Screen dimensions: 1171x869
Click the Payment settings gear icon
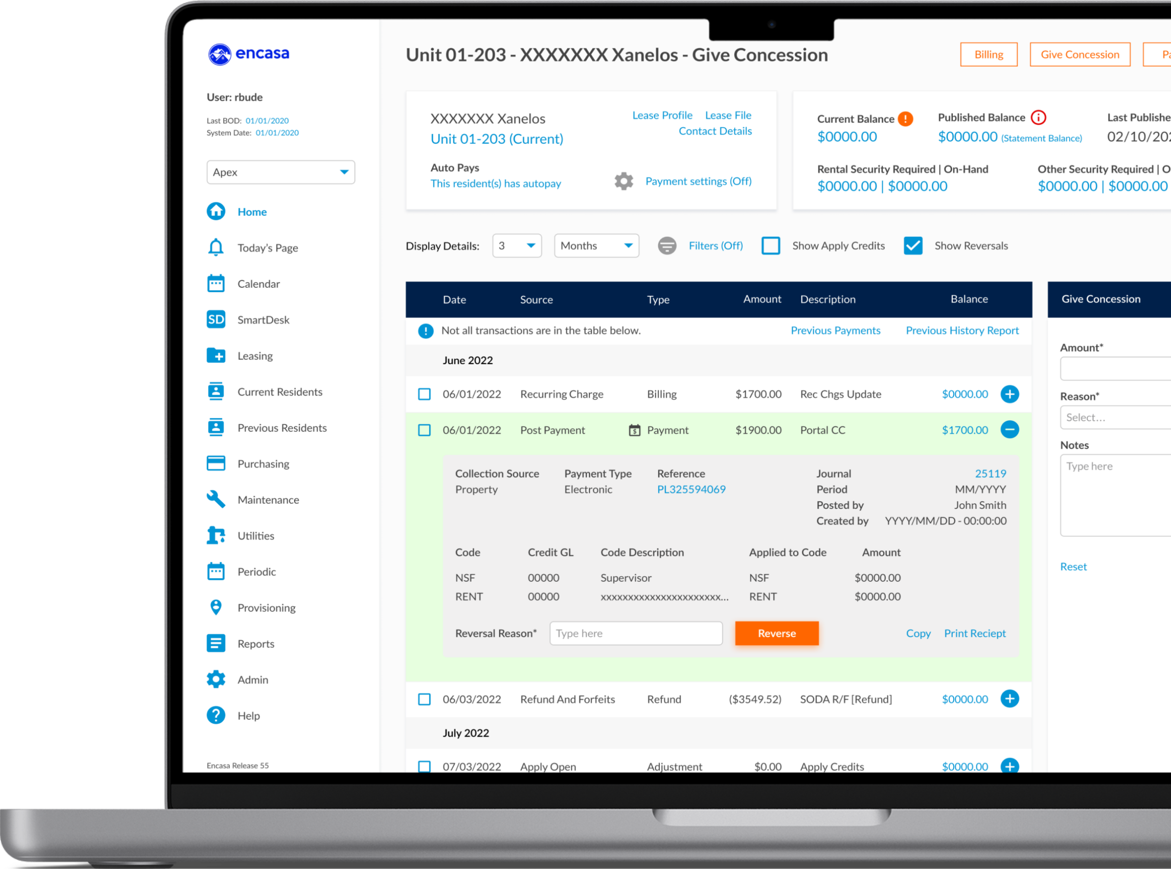point(624,182)
